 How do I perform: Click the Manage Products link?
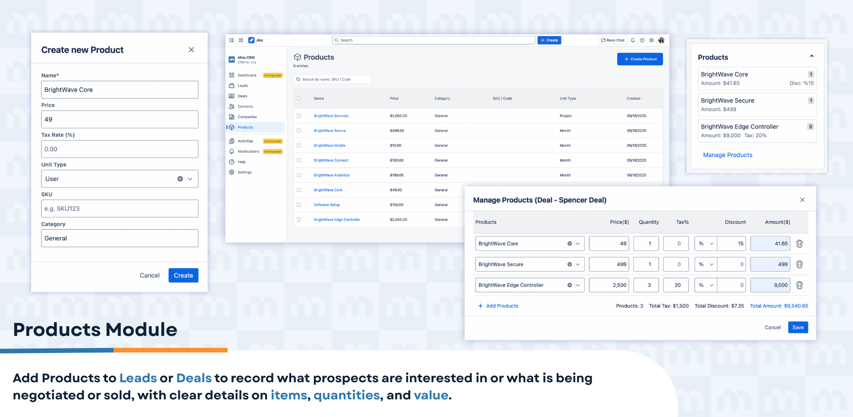727,155
